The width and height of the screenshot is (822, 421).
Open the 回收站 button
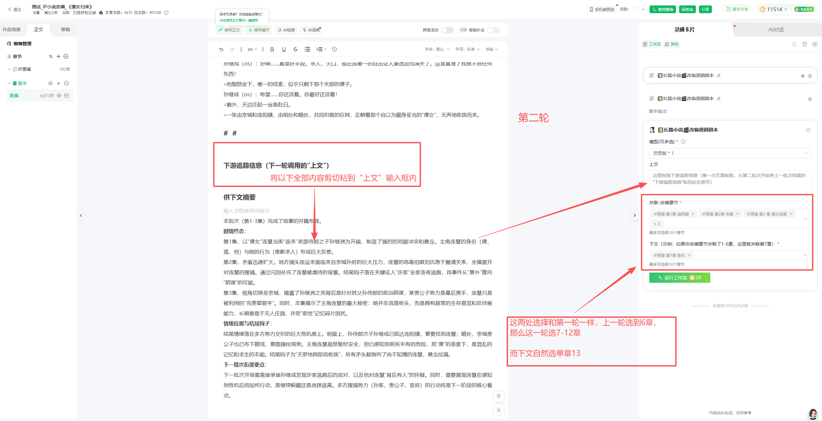tap(687, 9)
